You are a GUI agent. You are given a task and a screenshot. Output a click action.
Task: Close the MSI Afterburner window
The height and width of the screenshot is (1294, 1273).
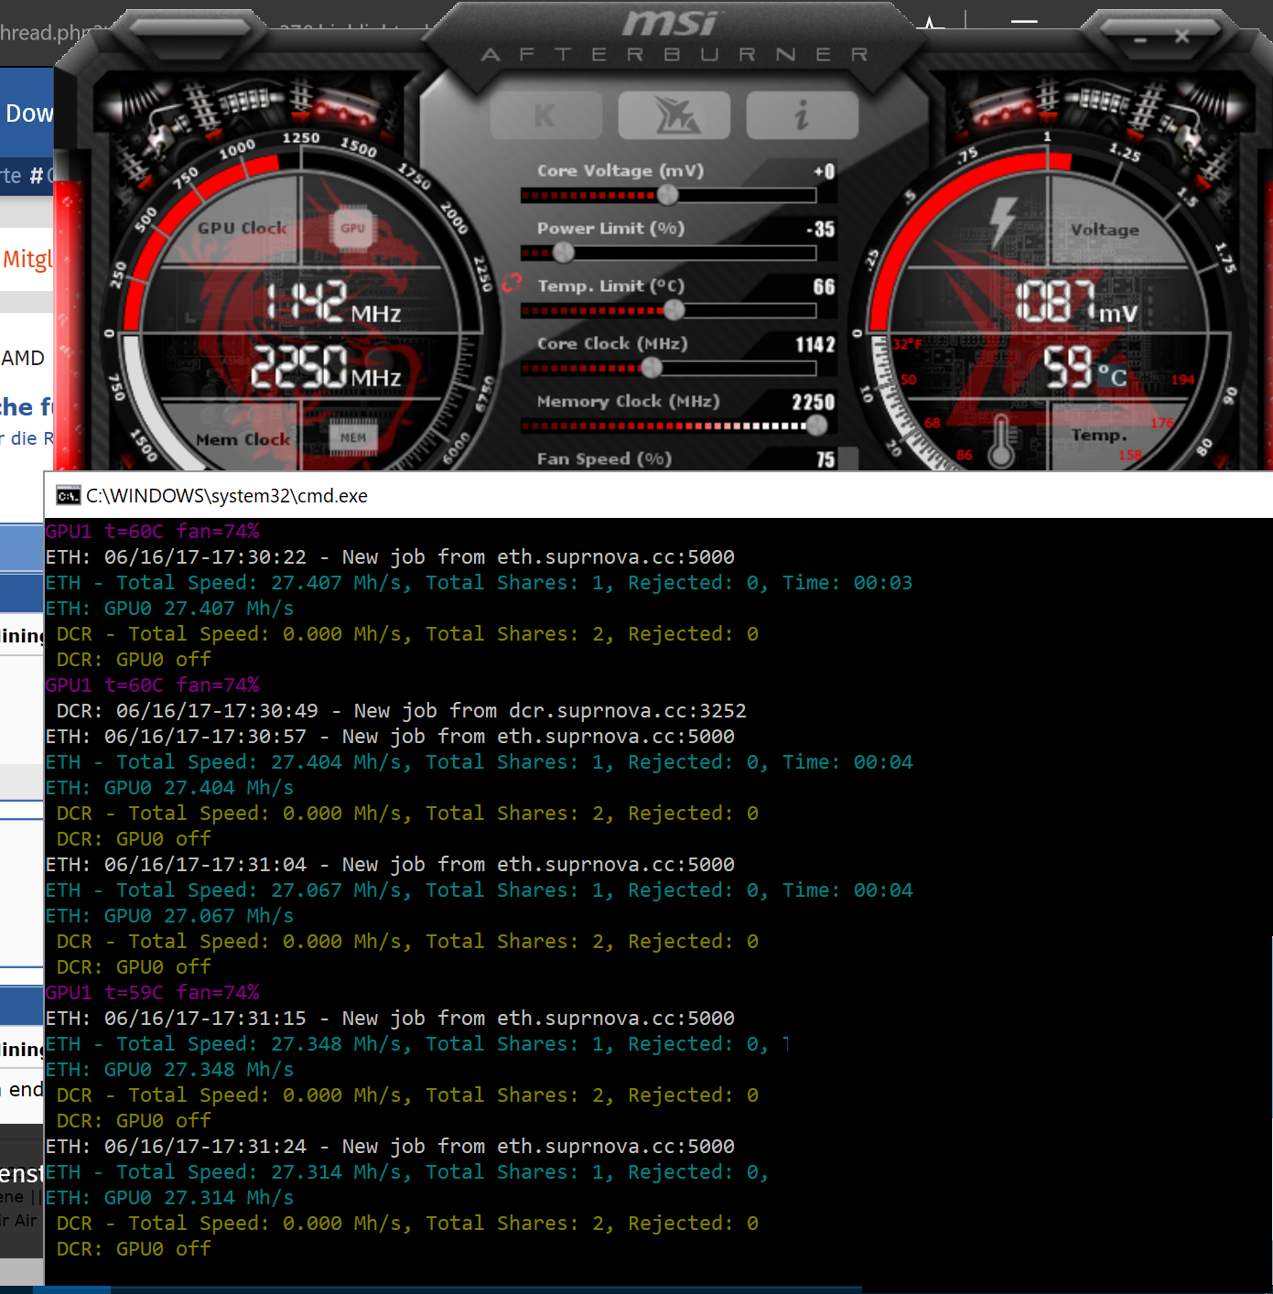[1182, 37]
